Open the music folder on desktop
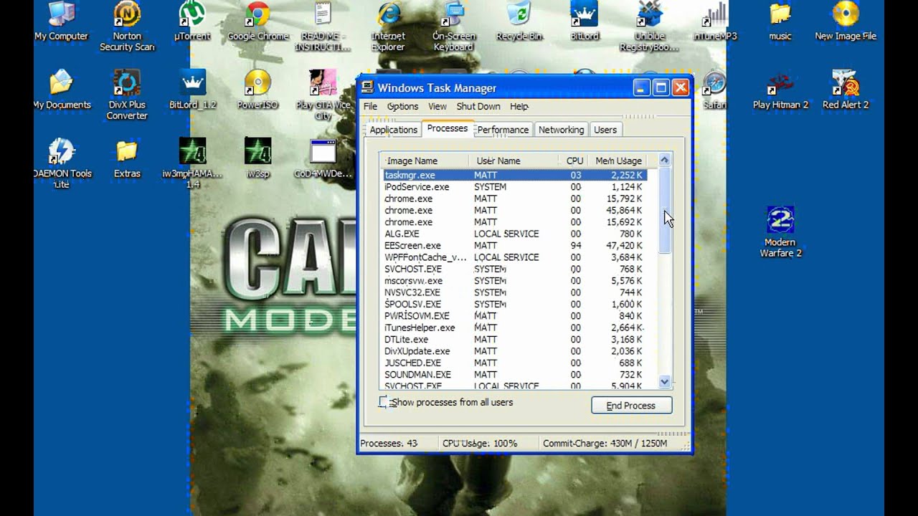This screenshot has width=918, height=516. [x=780, y=21]
